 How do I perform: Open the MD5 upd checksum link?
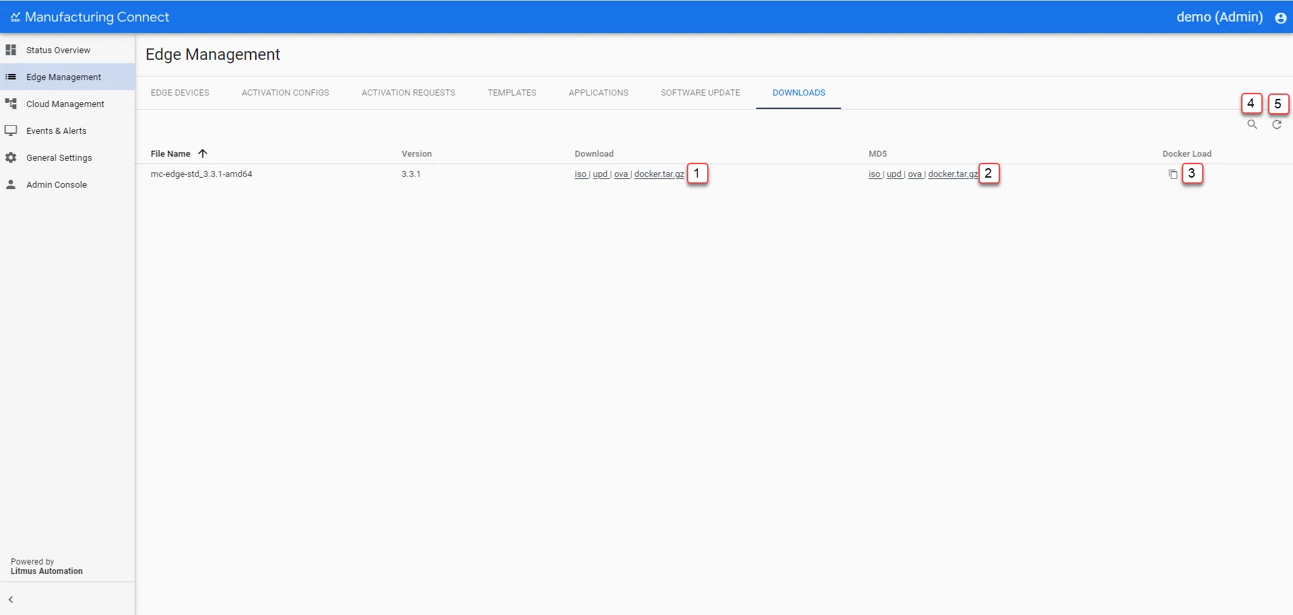[x=894, y=174]
